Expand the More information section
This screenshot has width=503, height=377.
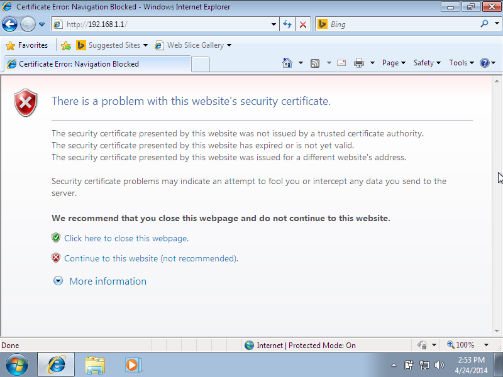point(108,281)
